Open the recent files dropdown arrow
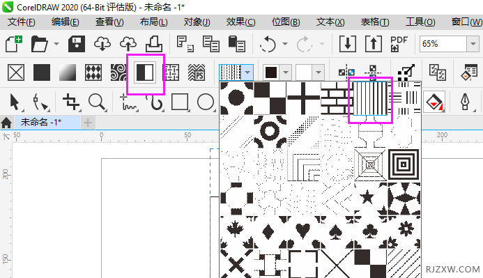Viewport: 483px width, 278px height. 56,44
